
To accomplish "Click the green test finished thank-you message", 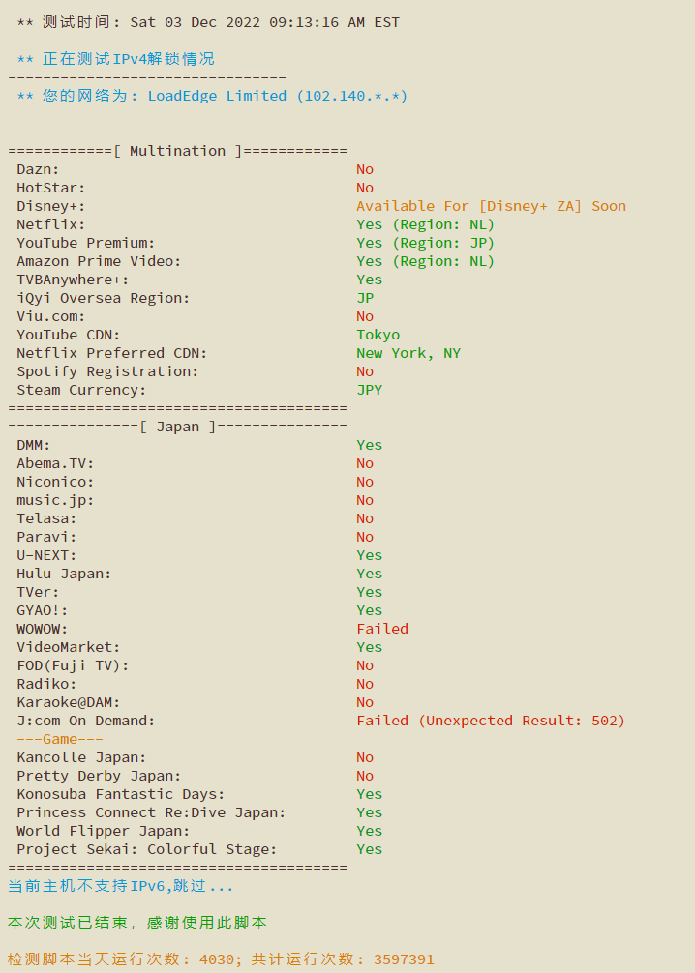I will pos(137,923).
